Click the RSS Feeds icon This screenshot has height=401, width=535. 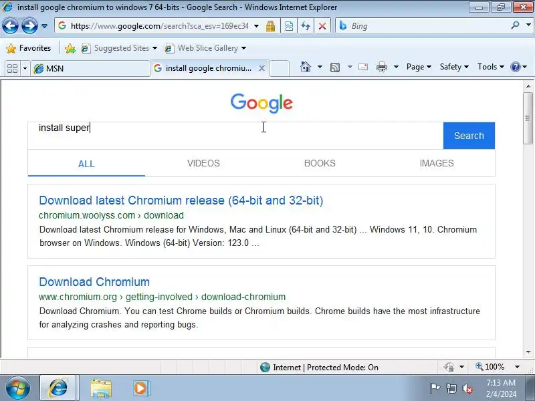coord(335,68)
